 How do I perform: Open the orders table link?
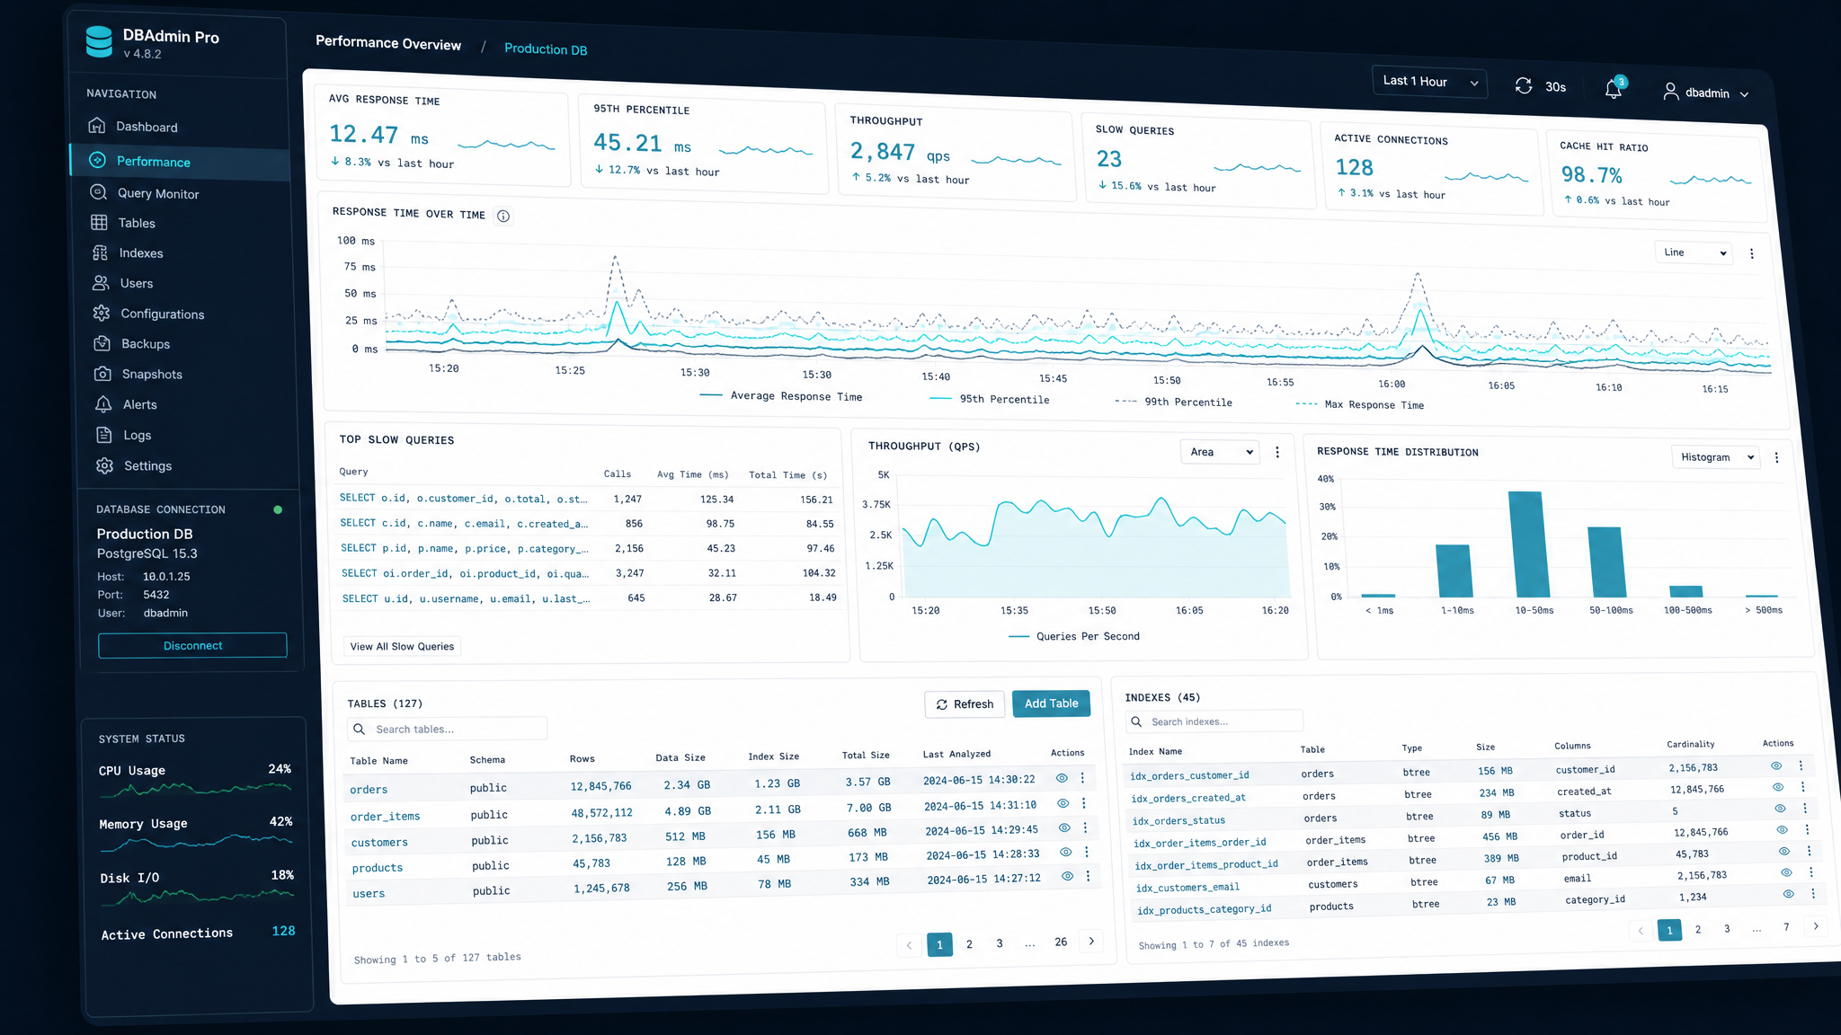[x=369, y=790]
